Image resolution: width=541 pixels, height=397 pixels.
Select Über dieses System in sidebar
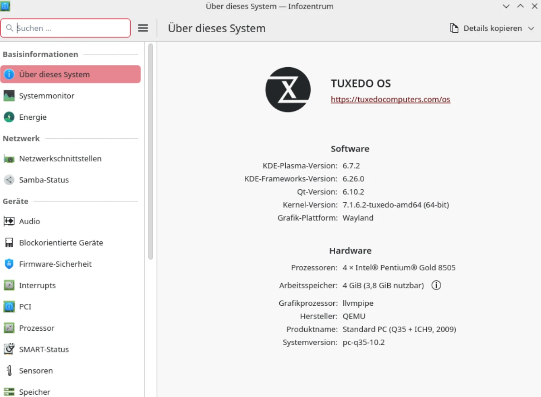70,74
